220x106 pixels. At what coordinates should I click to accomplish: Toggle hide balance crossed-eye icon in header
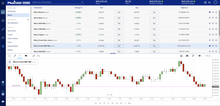pyautogui.click(x=209, y=2)
